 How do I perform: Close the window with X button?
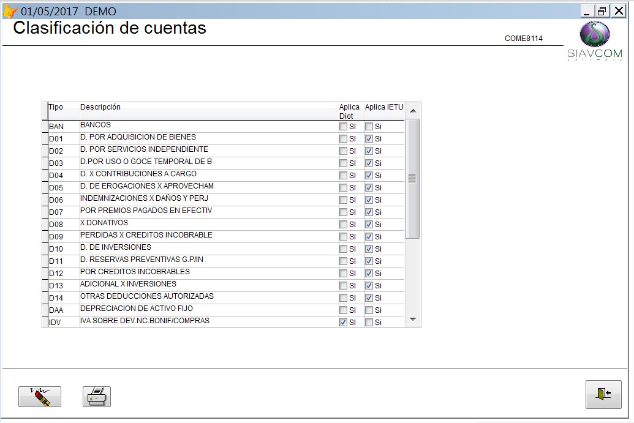[619, 11]
